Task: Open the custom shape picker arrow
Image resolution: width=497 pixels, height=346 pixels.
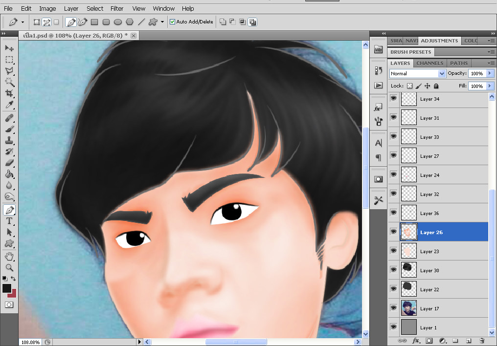Action: (162, 22)
